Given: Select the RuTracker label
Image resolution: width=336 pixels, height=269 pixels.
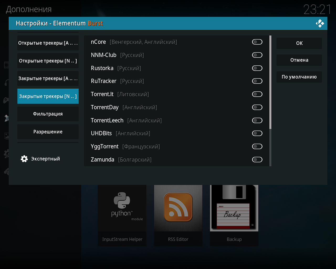Looking at the screenshot, I should coord(103,81).
